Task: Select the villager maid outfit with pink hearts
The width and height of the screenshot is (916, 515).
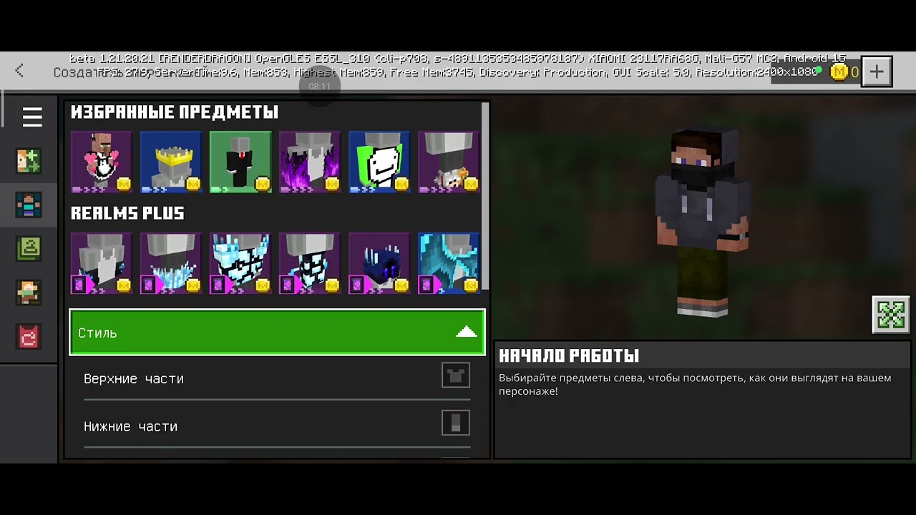Action: pos(102,162)
